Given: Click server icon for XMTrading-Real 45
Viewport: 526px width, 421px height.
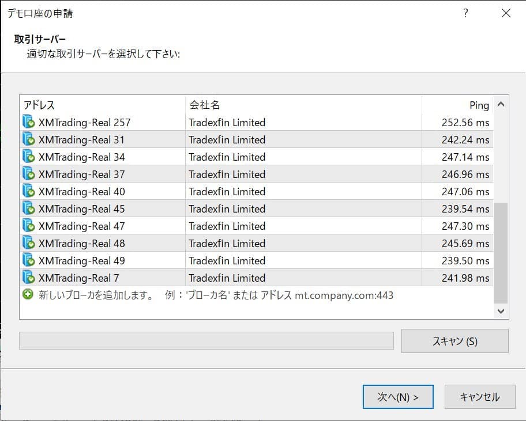Looking at the screenshot, I should (28, 208).
